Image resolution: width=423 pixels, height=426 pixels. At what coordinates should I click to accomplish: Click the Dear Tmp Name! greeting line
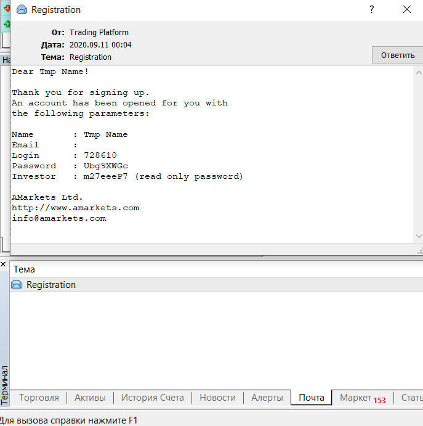pyautogui.click(x=50, y=72)
